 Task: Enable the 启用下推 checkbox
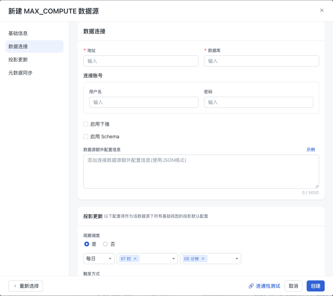86,124
